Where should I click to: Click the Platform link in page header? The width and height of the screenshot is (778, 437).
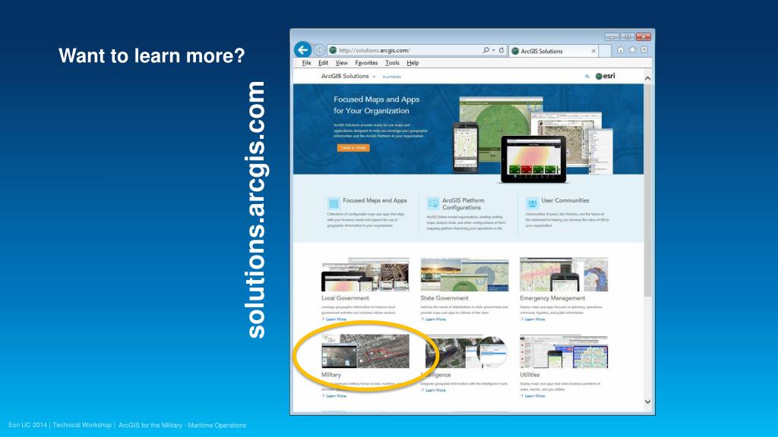coord(392,77)
